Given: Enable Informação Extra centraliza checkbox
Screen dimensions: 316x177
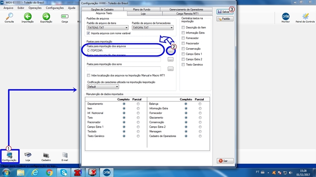Looking at the screenshot, I should point(183,32).
